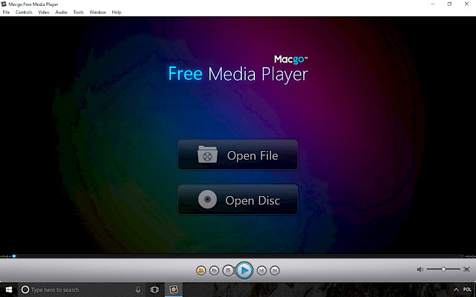476x297 pixels.
Task: Open the Window menu
Action: [98, 12]
